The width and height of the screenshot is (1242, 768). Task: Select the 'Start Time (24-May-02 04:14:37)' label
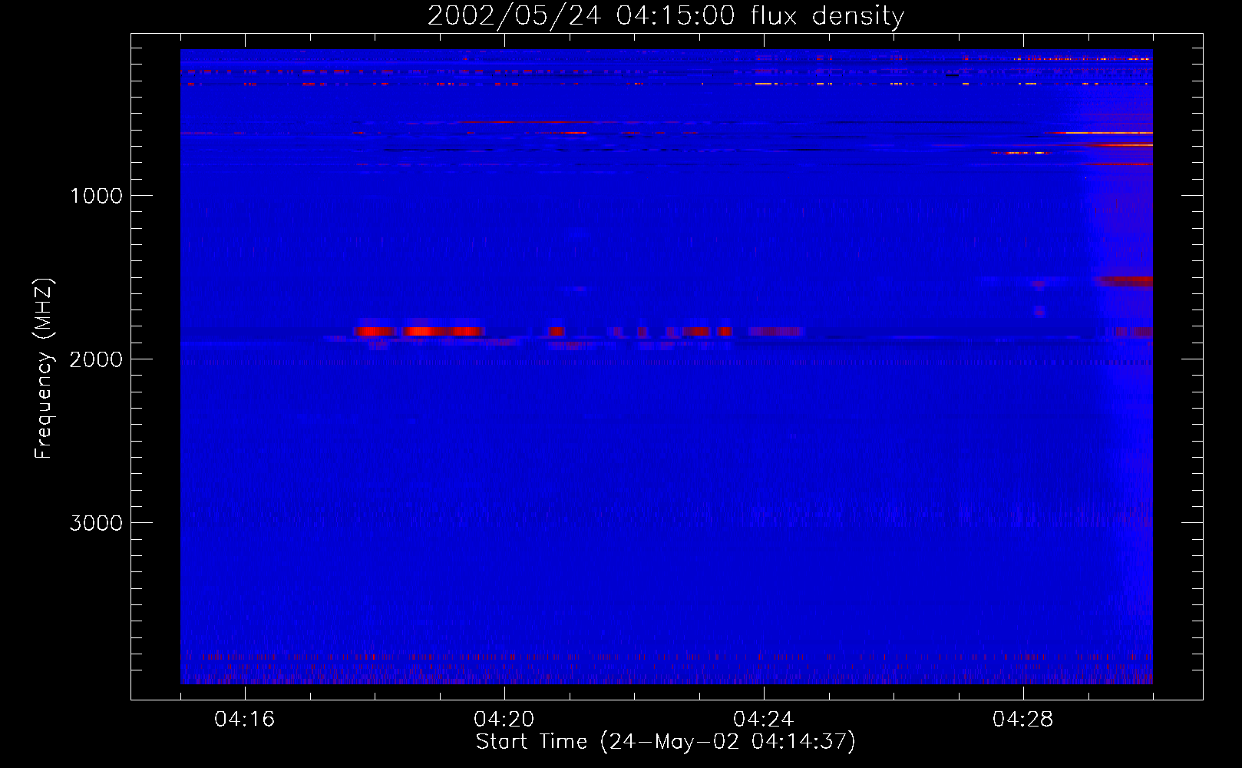[x=666, y=742]
